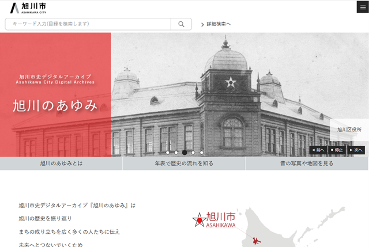This screenshot has height=247, width=369.
Task: Open the 詳細検索へ advanced search link
Action: coord(216,24)
